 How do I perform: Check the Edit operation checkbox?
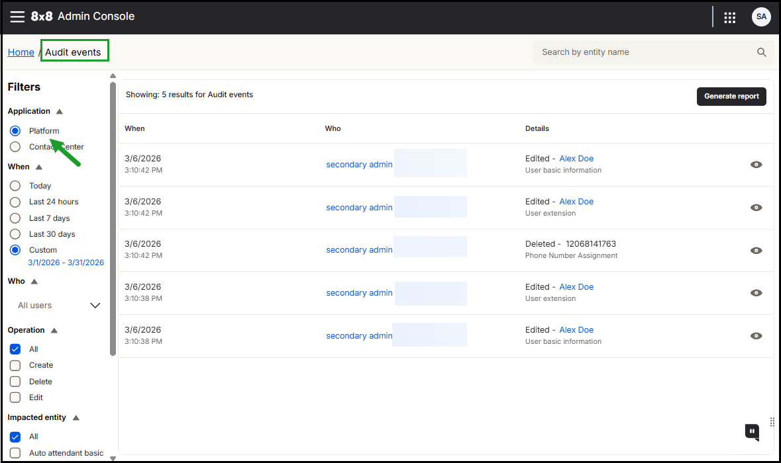(15, 398)
